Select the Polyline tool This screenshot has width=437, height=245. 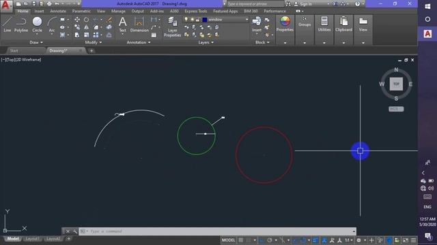point(21,24)
